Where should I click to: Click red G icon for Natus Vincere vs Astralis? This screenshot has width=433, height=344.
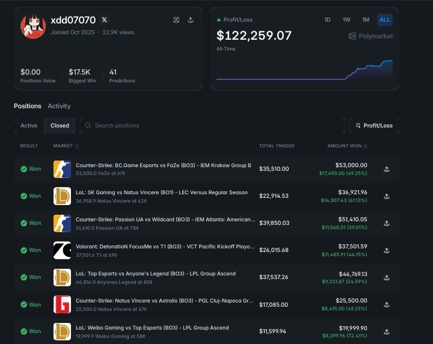tap(62, 304)
